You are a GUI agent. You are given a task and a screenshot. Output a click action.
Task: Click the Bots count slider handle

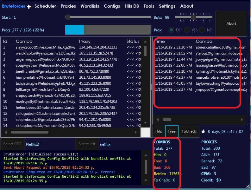[x=193, y=17]
